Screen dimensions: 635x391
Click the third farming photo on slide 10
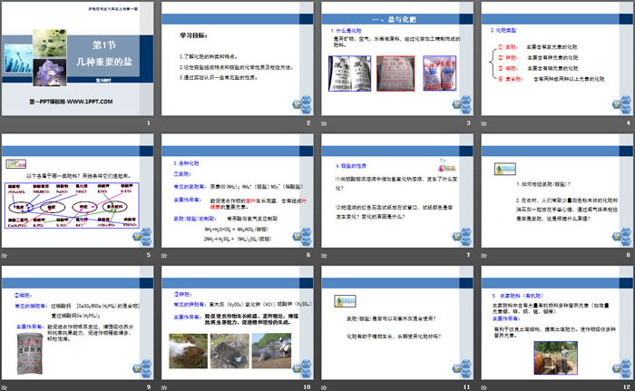[267, 350]
